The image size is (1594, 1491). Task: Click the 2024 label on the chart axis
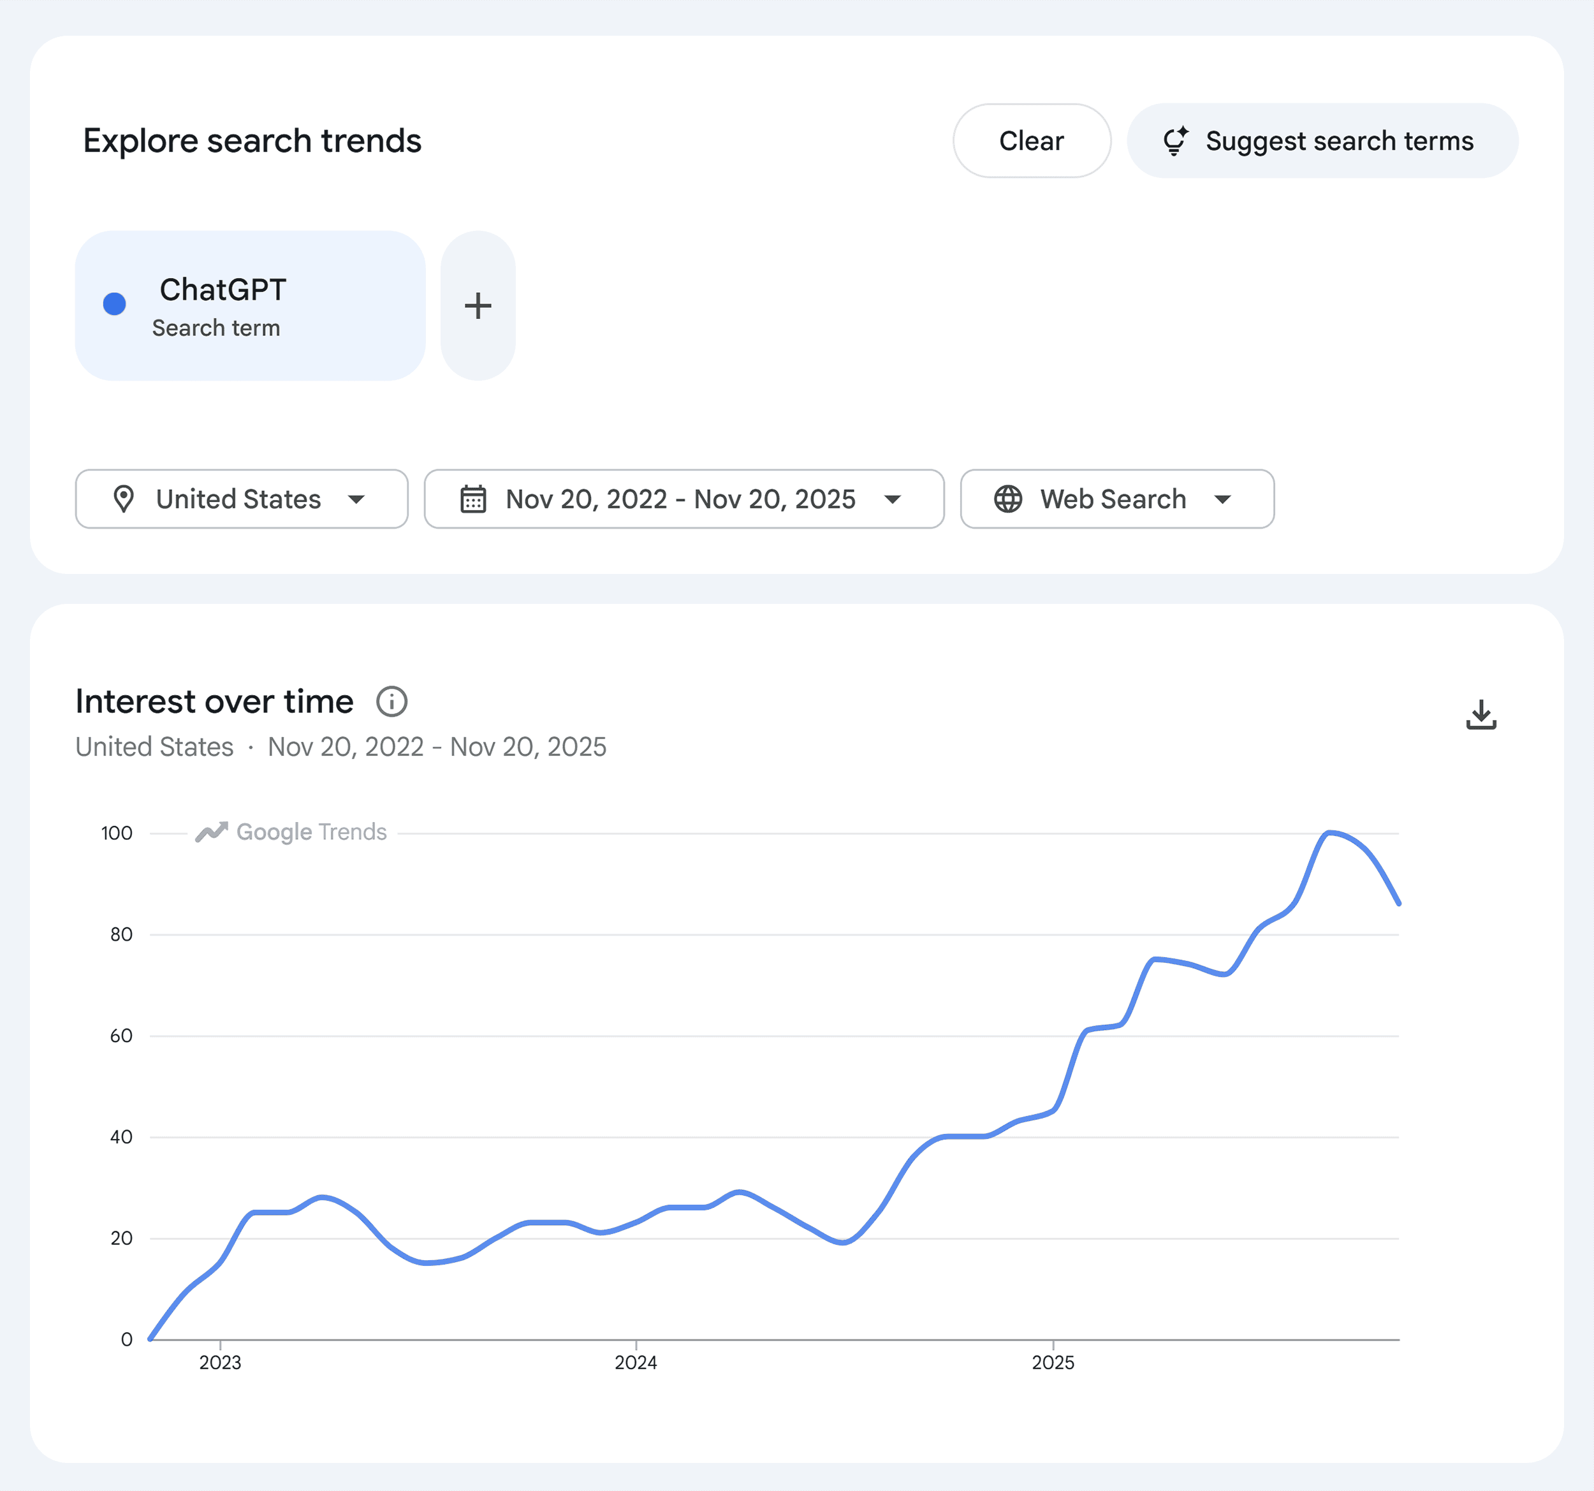coord(635,1362)
